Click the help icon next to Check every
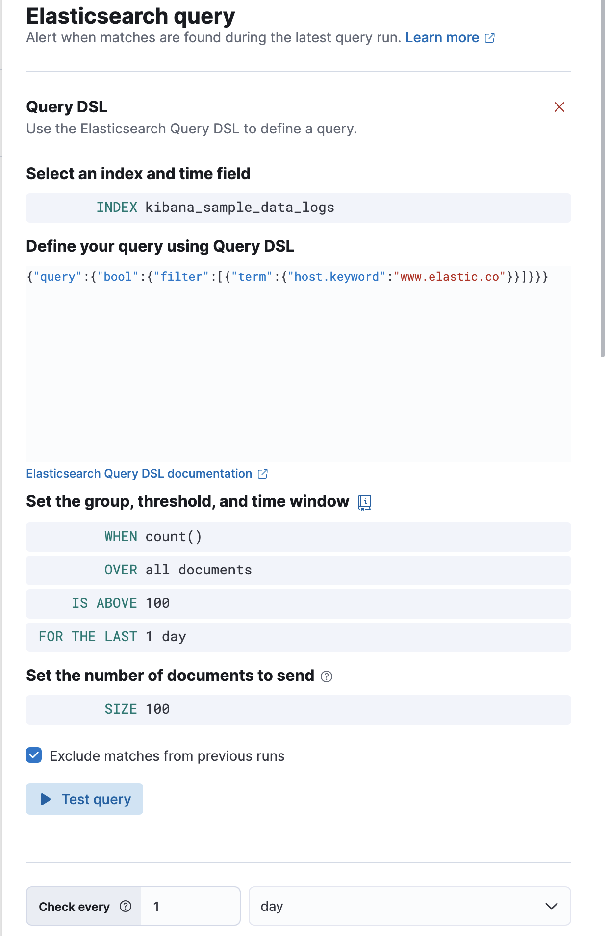Screen dimensions: 608x936 point(126,906)
